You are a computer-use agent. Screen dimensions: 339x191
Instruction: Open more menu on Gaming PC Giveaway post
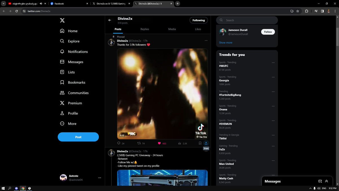click(206, 151)
